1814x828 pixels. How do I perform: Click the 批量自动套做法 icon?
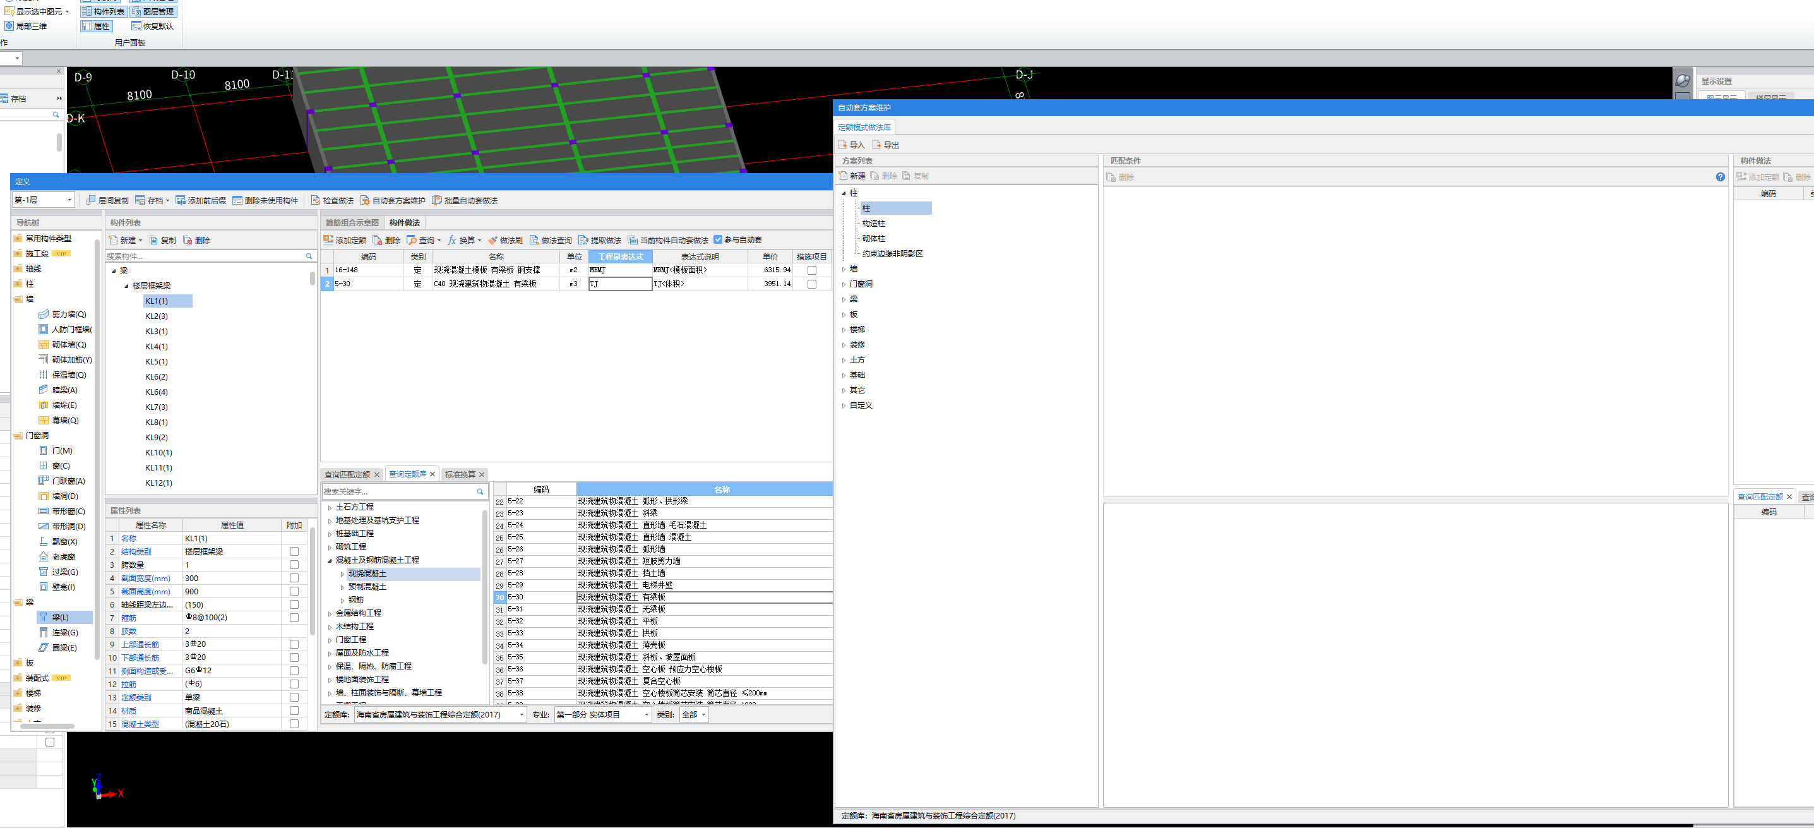436,201
